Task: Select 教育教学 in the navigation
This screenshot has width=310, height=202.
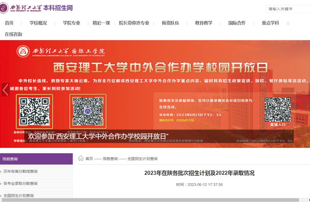Action: coord(204,23)
